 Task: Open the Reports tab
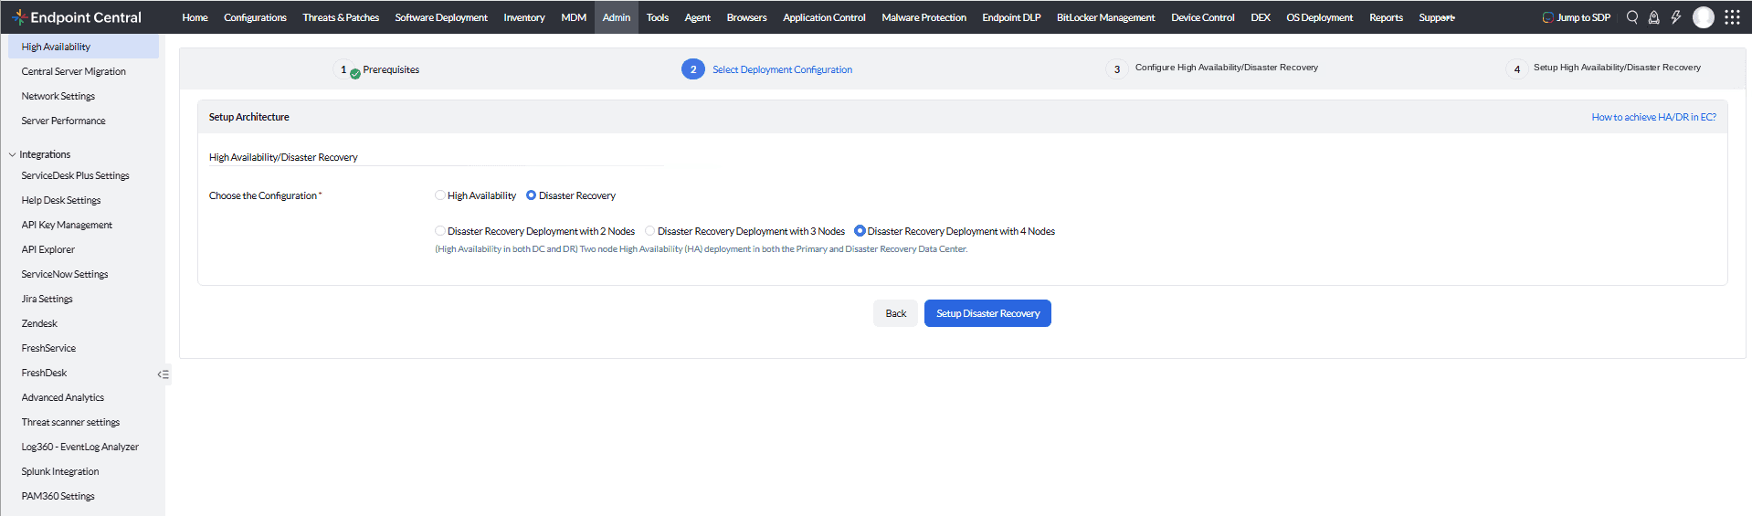(1386, 17)
